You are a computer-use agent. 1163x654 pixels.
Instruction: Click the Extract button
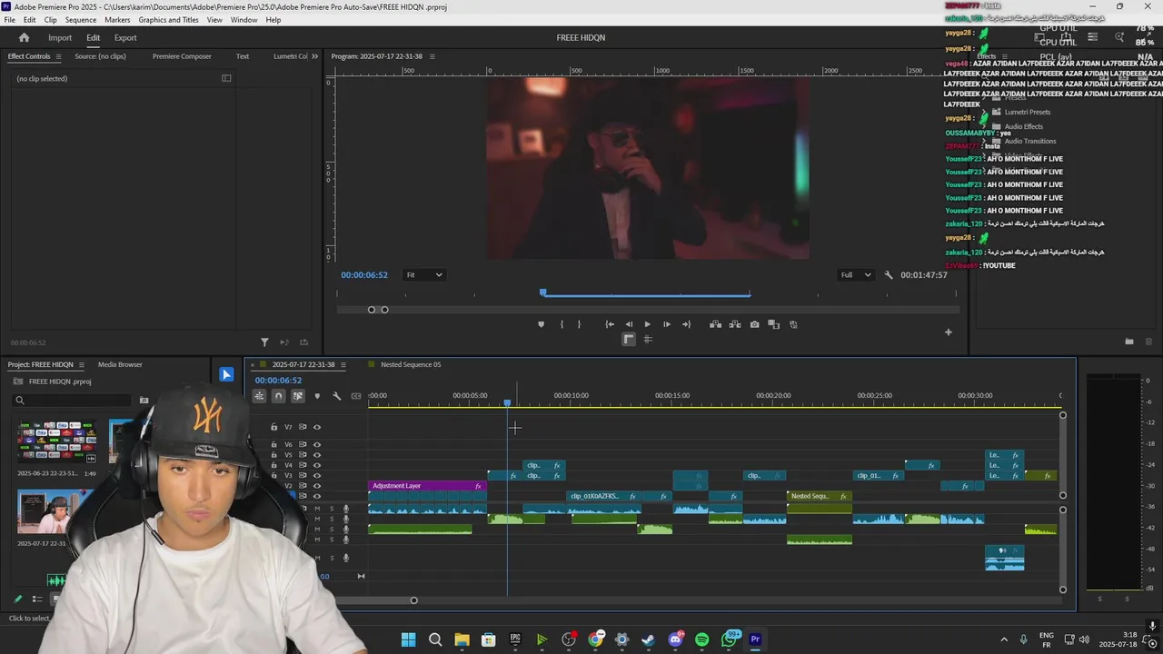click(x=734, y=324)
